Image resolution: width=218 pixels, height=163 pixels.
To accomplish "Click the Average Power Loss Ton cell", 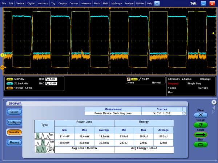I will coord(104,136).
